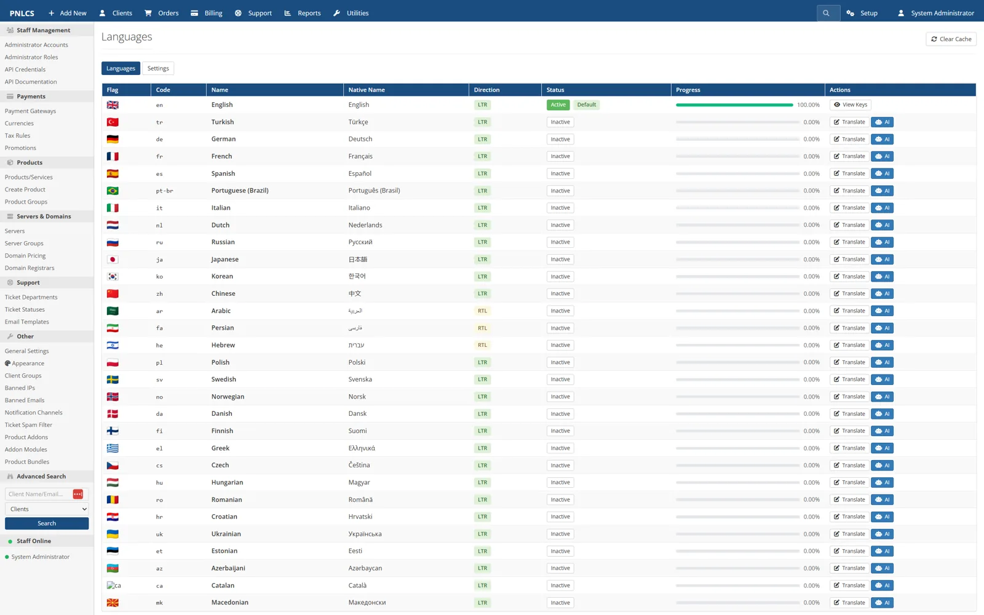Click the Japanese flag icon
Image resolution: width=984 pixels, height=615 pixels.
coord(113,260)
